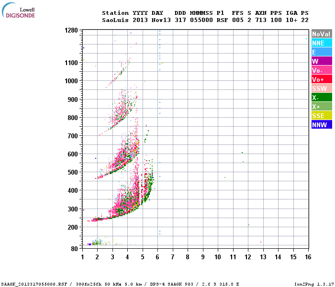Click the 300 height axis label
This screenshot has height=287, width=335.
click(73, 209)
